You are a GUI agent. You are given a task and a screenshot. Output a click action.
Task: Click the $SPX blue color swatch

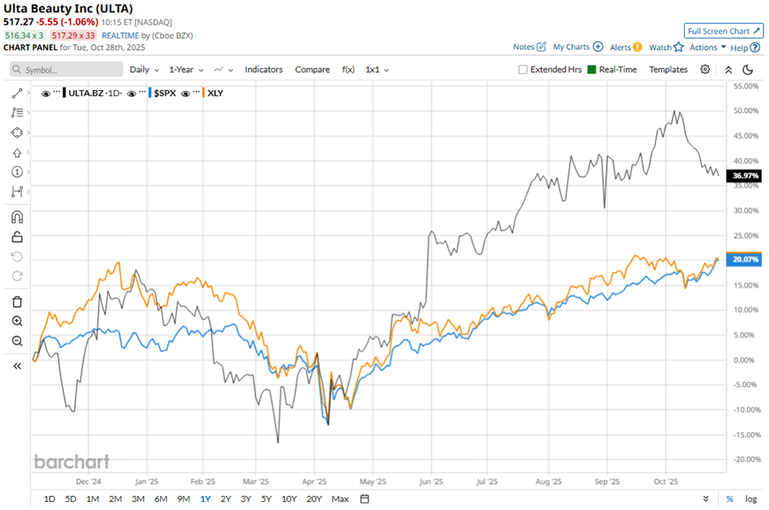click(150, 93)
